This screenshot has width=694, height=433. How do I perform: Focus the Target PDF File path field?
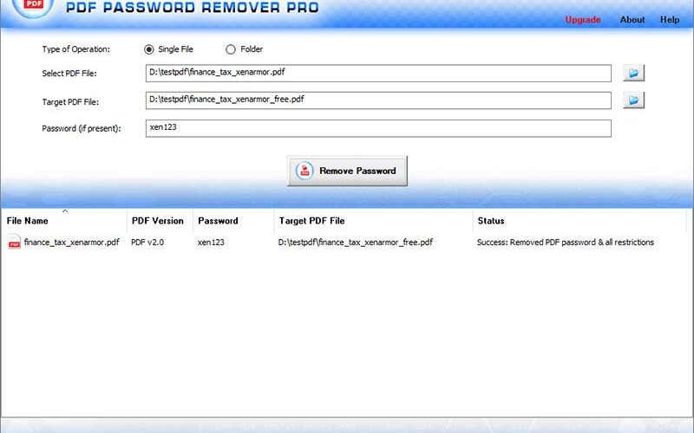coord(378,100)
